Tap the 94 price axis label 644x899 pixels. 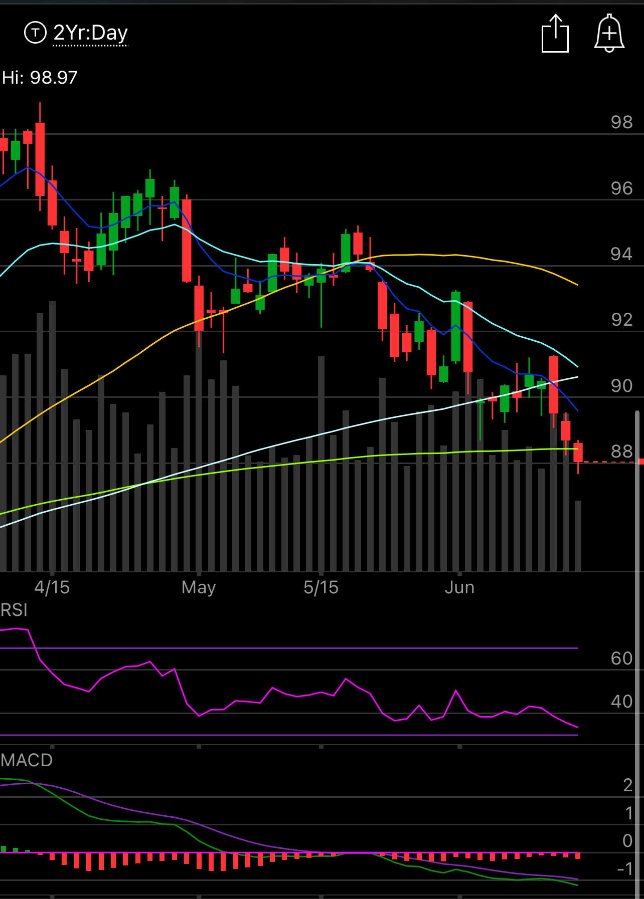(x=621, y=254)
